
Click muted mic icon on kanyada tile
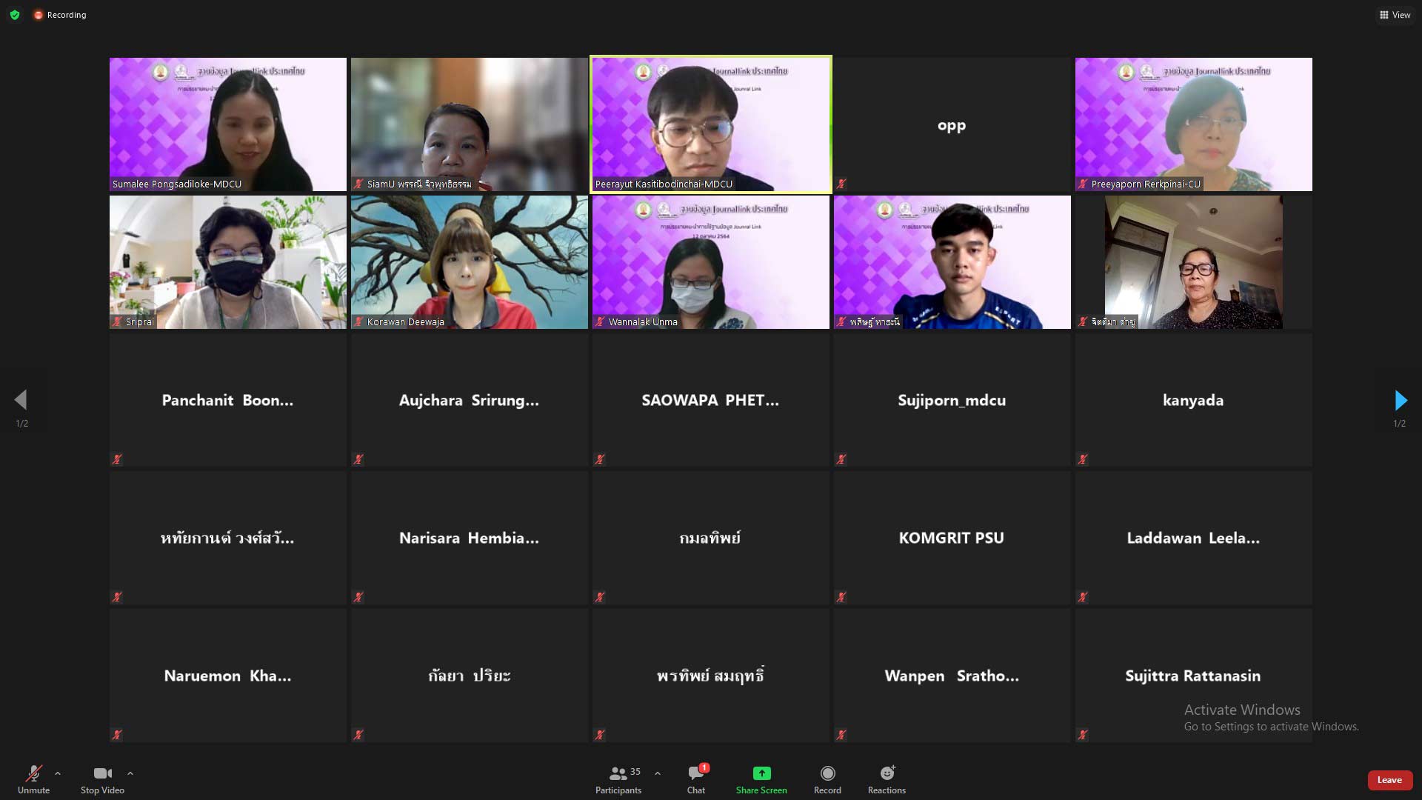tap(1083, 459)
